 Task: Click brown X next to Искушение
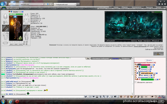(154, 77)
